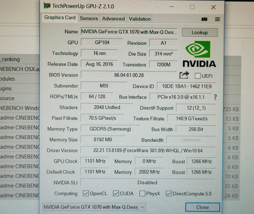Switch to the Sensors tab
Image resolution: width=254 pixels, height=214 pixels.
(89, 18)
